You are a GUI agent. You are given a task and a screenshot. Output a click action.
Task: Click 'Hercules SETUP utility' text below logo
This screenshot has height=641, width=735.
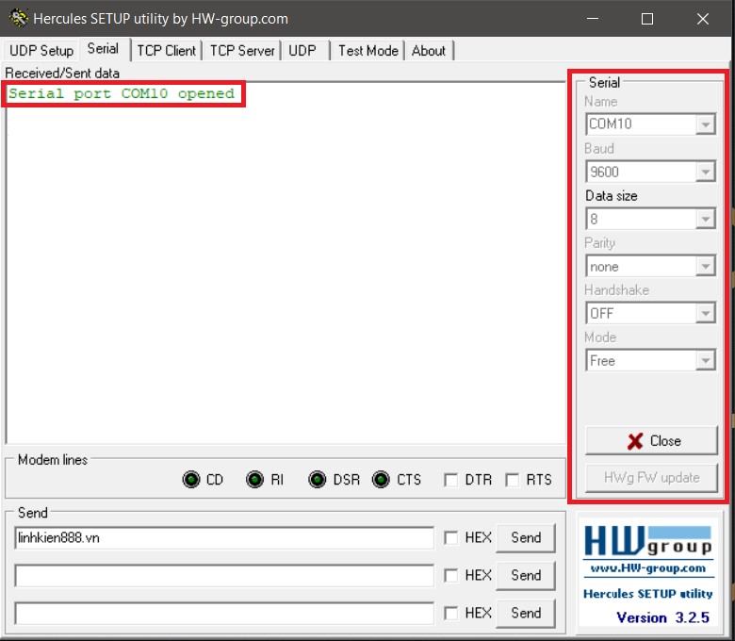tap(647, 594)
